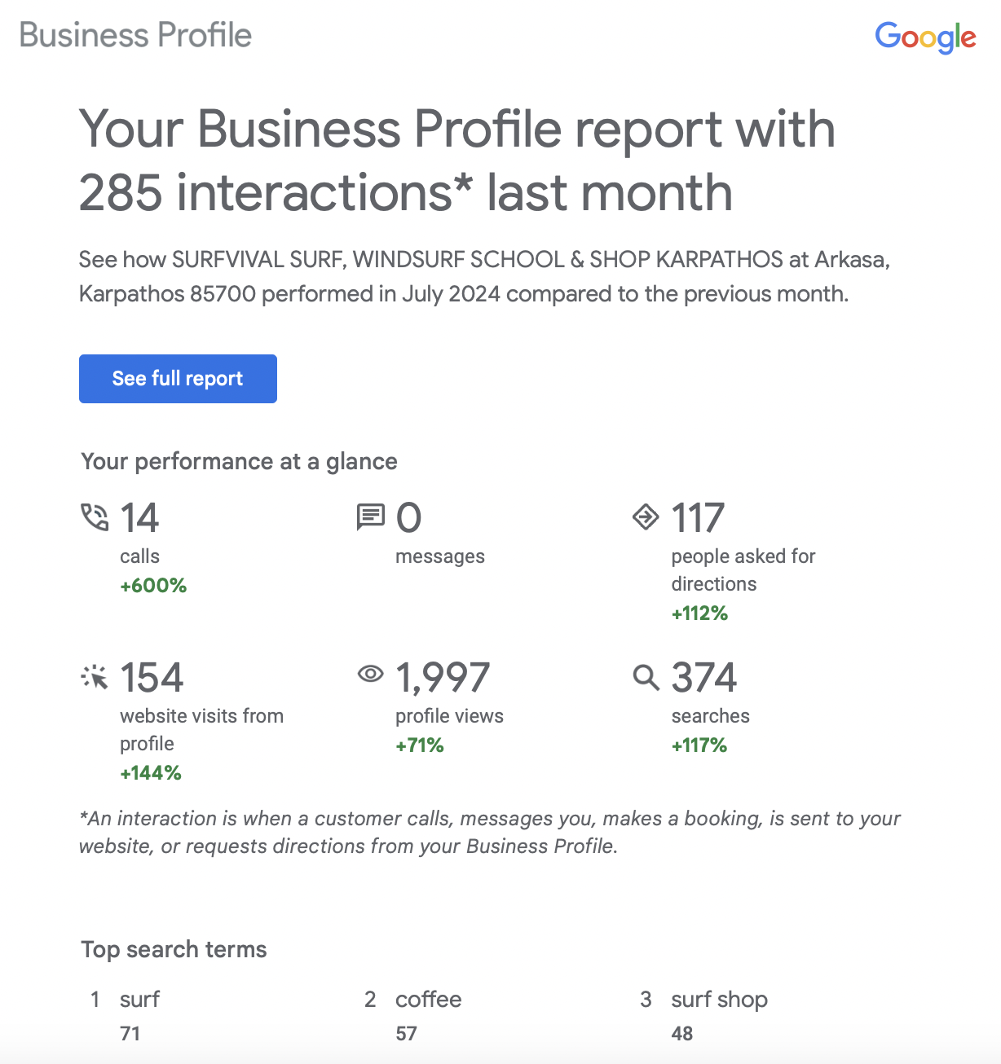Viewport: 1001px width, 1064px height.
Task: Click the searches magnifying glass icon
Action: (646, 677)
